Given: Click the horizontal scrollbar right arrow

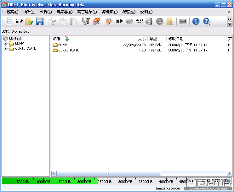Looking at the screenshot, I should tap(229, 173).
